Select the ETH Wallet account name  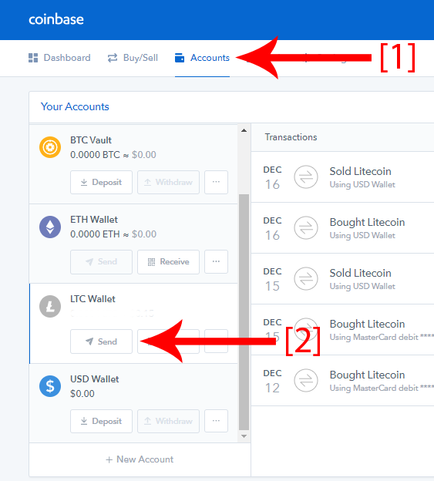point(94,220)
